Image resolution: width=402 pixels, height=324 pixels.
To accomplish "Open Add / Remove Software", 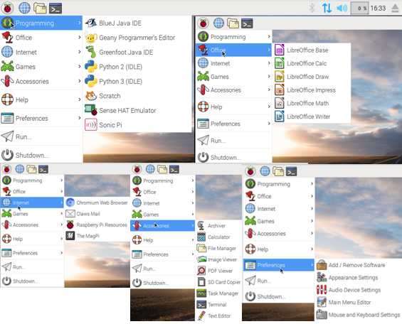I will [359, 265].
